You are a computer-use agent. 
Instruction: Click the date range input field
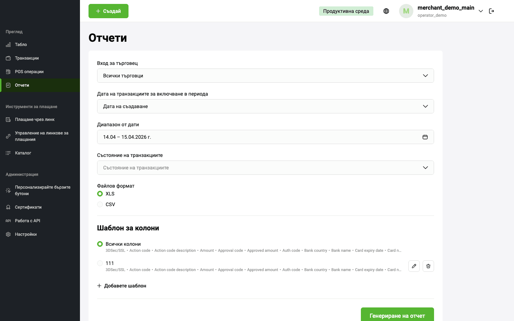coord(257,137)
